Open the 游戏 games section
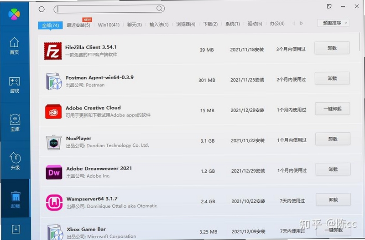This screenshot has height=240, width=365. click(x=15, y=85)
